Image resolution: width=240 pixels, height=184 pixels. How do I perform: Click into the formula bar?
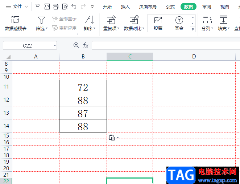(166, 45)
